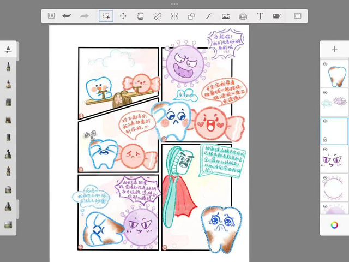349x262 pixels.
Task: Hide the purple eyes face layer
Action: pos(326,150)
